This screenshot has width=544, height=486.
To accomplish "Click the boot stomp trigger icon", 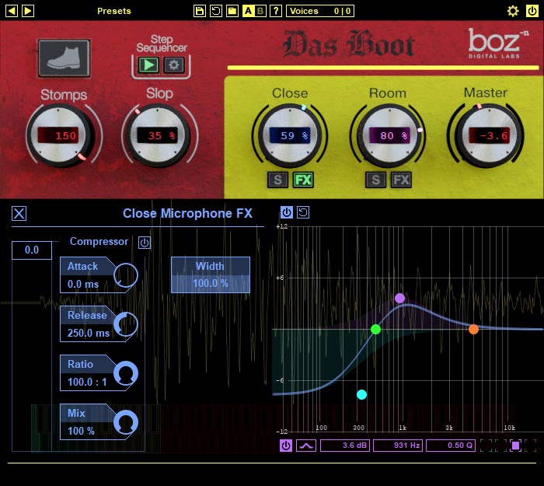I will 65,58.
